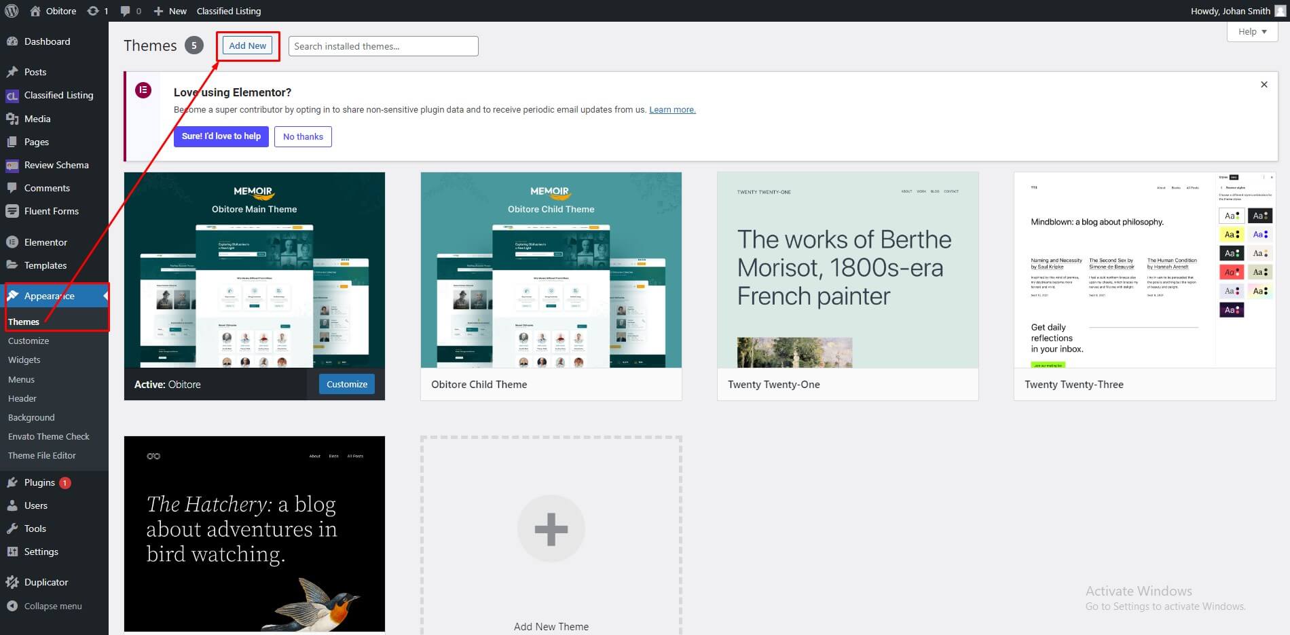Click the No thanks button
The height and width of the screenshot is (635, 1290).
click(x=303, y=136)
